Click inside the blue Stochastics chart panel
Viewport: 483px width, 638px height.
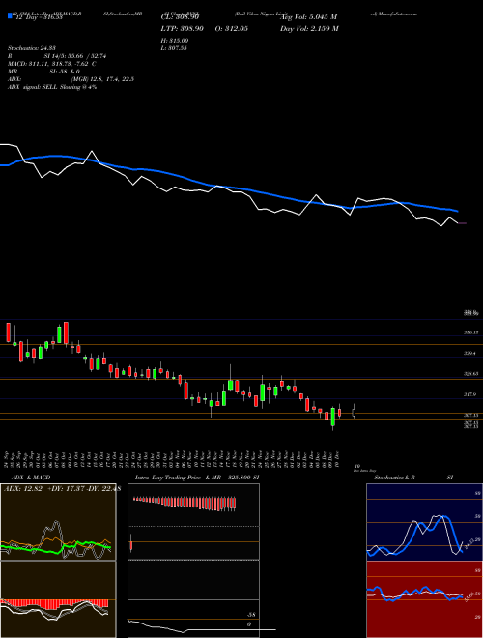coord(424,522)
